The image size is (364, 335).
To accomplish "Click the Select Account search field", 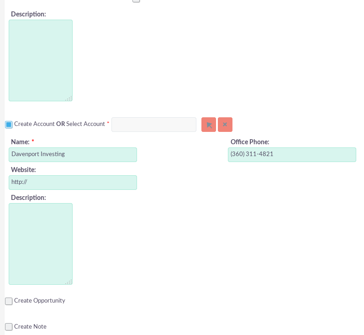I will [154, 125].
